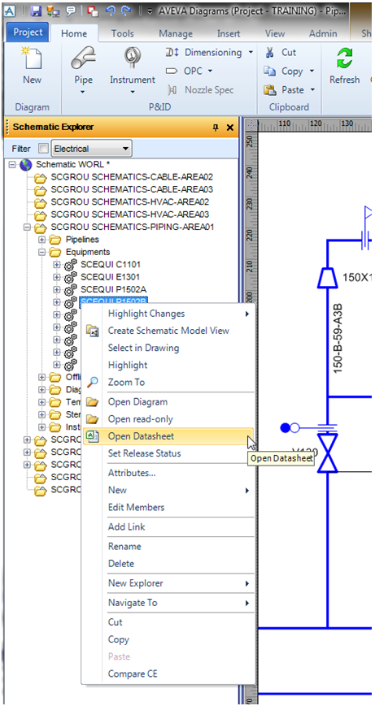
Task: Click the Undo arrow icon
Action: [x=111, y=11]
